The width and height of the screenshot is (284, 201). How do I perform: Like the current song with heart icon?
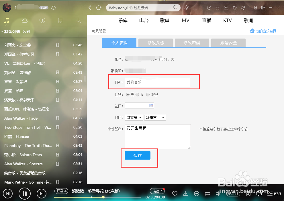click(x=175, y=194)
